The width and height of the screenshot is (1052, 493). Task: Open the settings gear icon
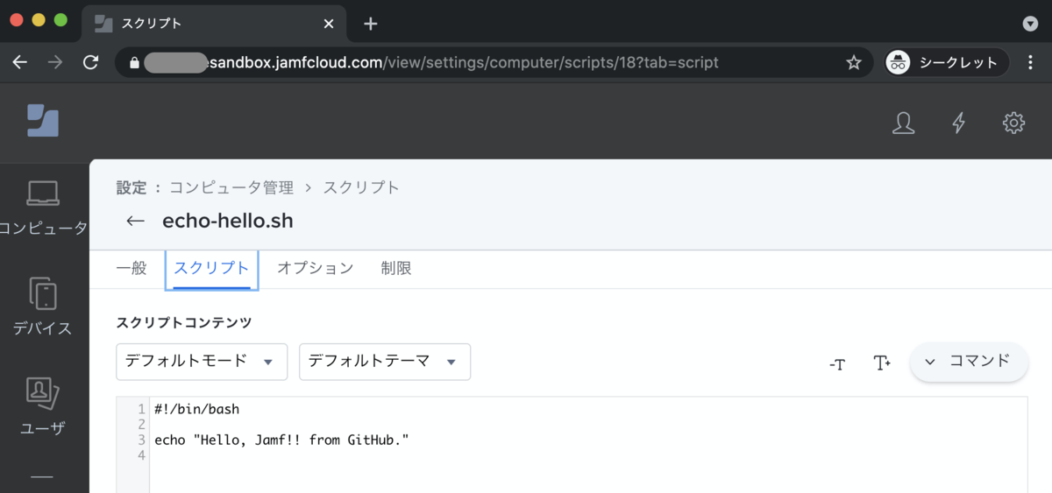pos(1013,123)
